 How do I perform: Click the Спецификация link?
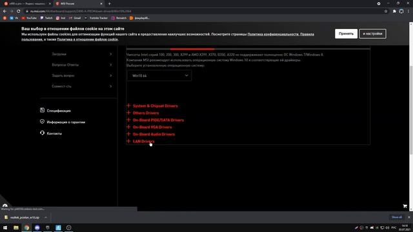pos(59,111)
